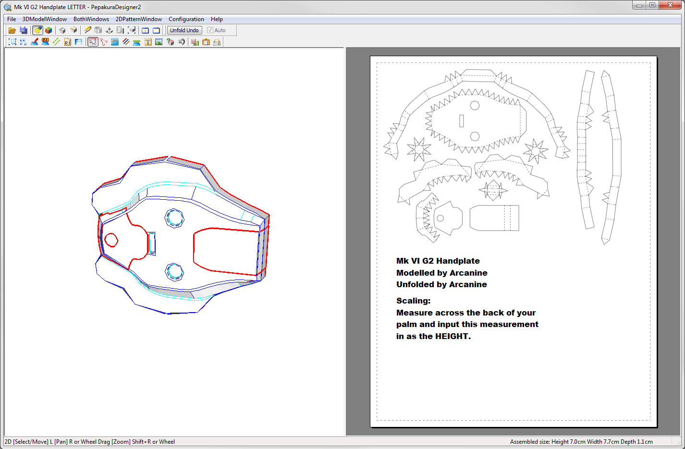The height and width of the screenshot is (449, 685).
Task: Click the "in as the HEIGHT." text line
Action: pyautogui.click(x=433, y=336)
